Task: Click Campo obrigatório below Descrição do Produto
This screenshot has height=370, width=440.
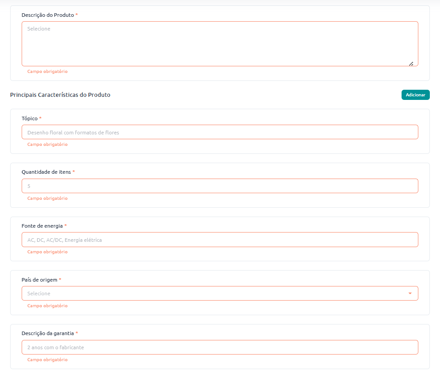Action: coord(47,72)
